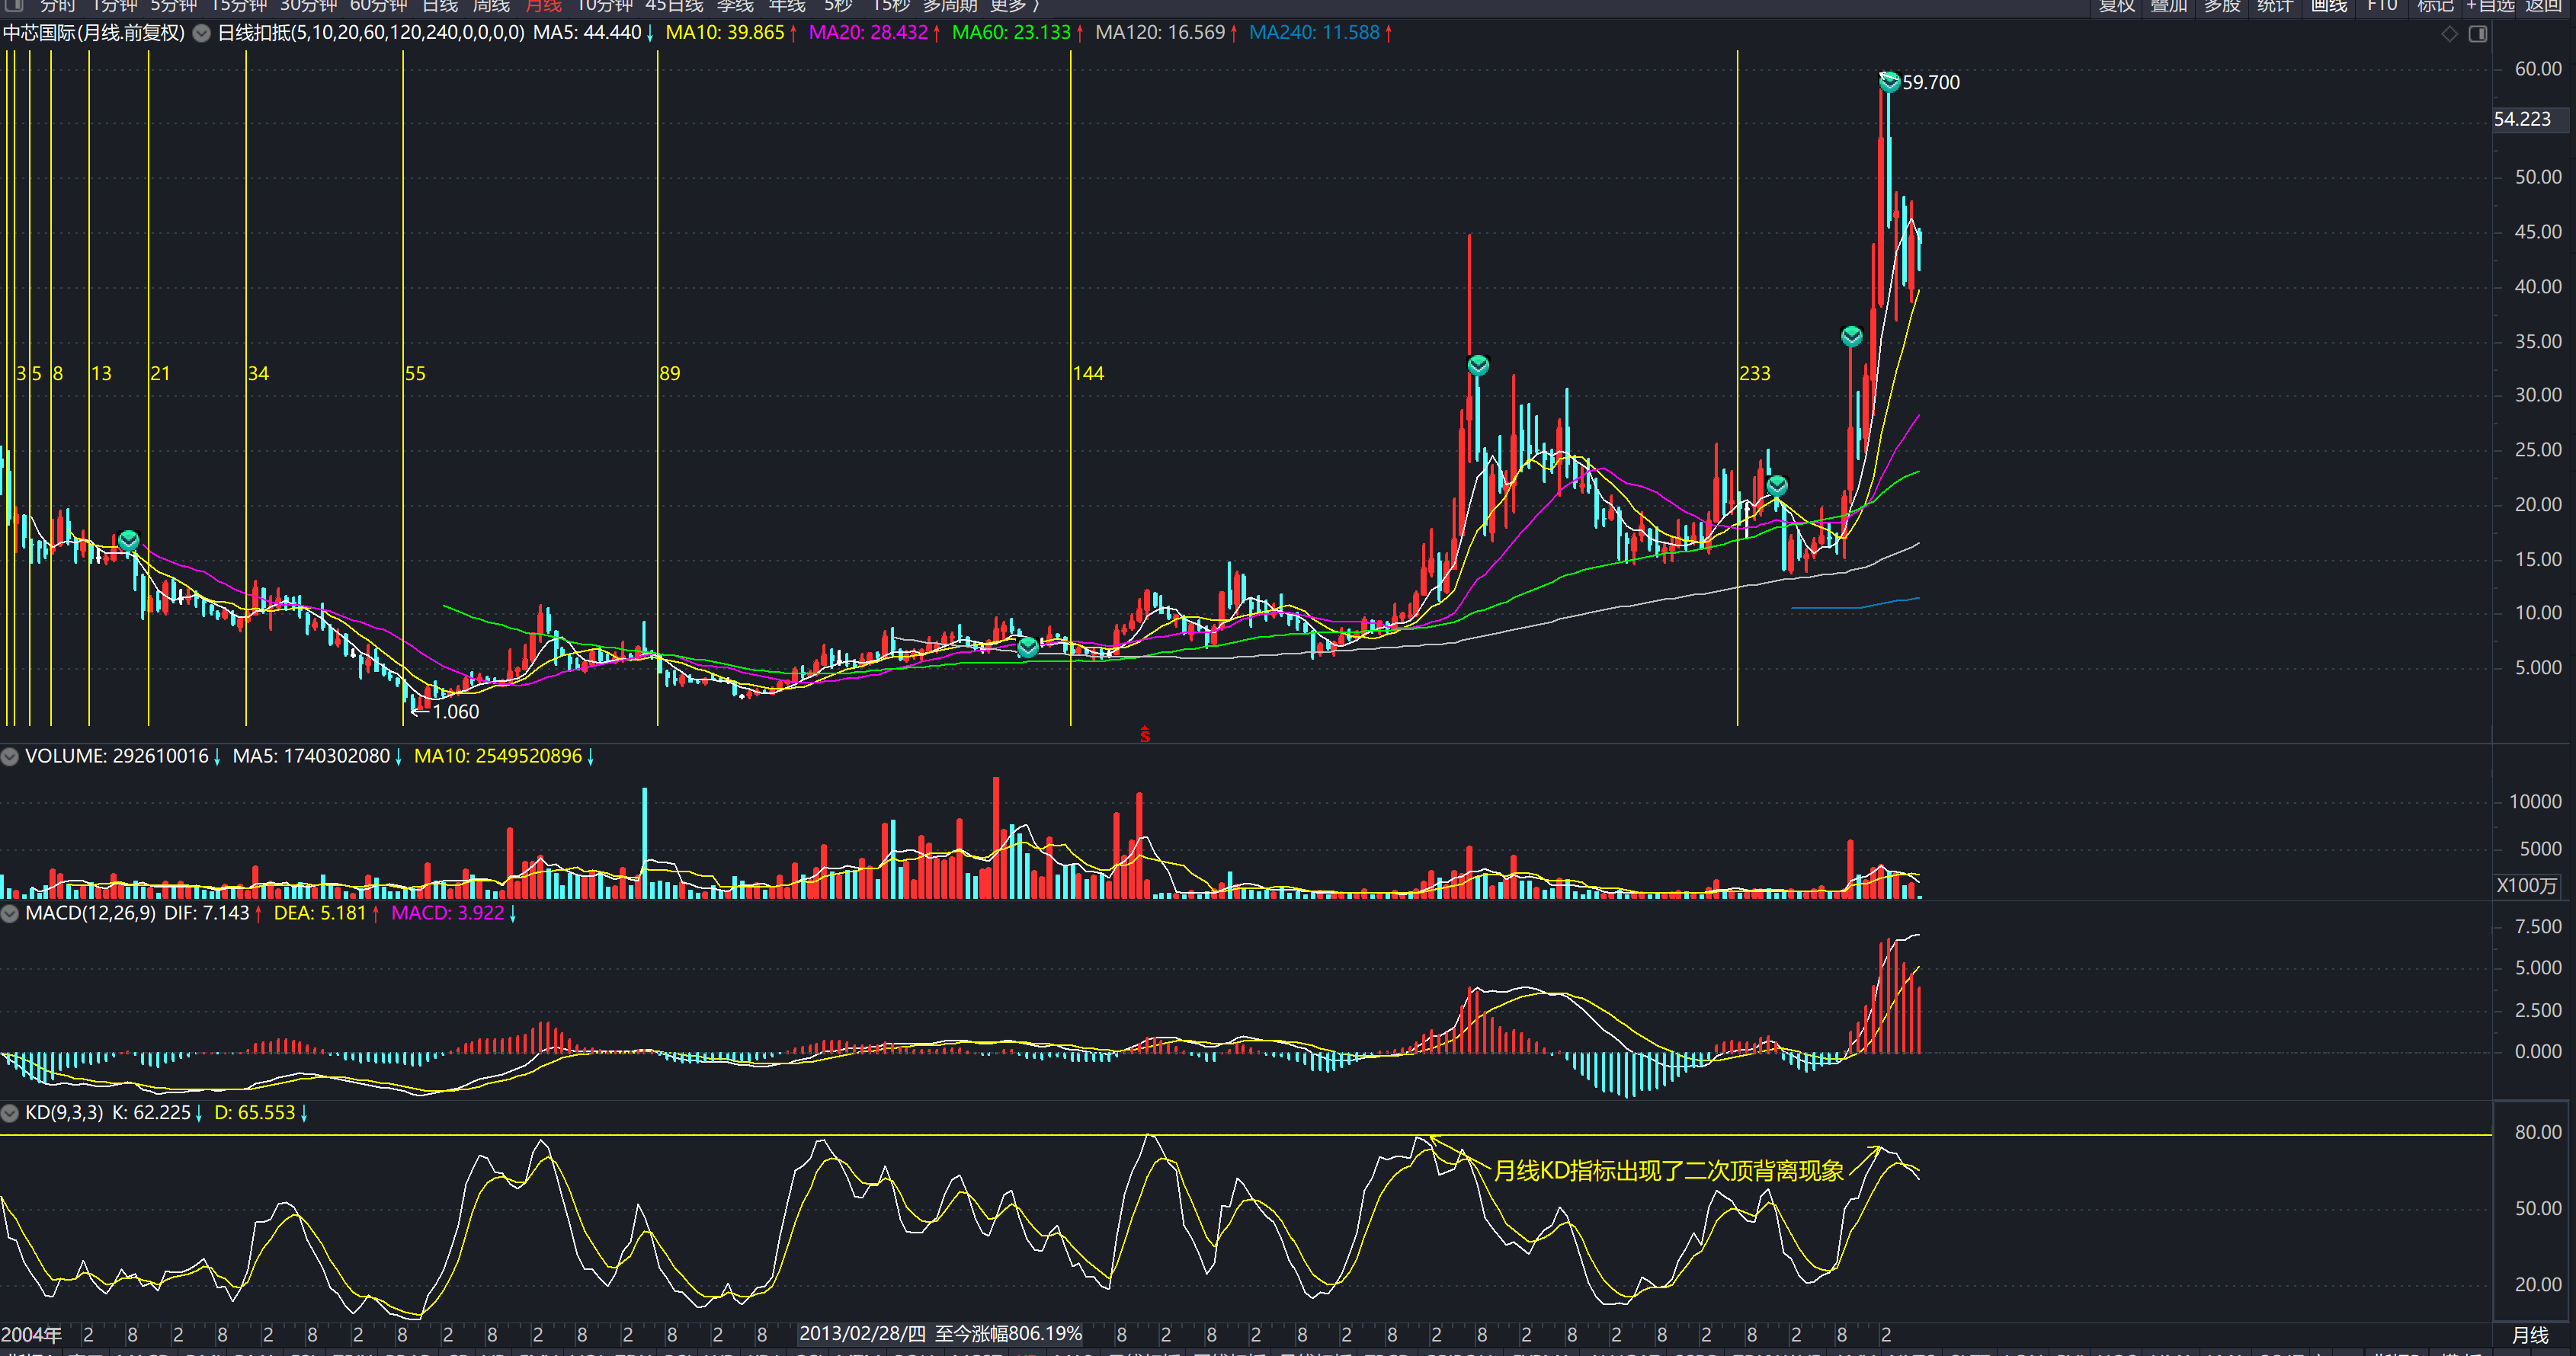2576x1356 pixels.
Task: Click the 多股 multi-stock button
Action: [2222, 6]
